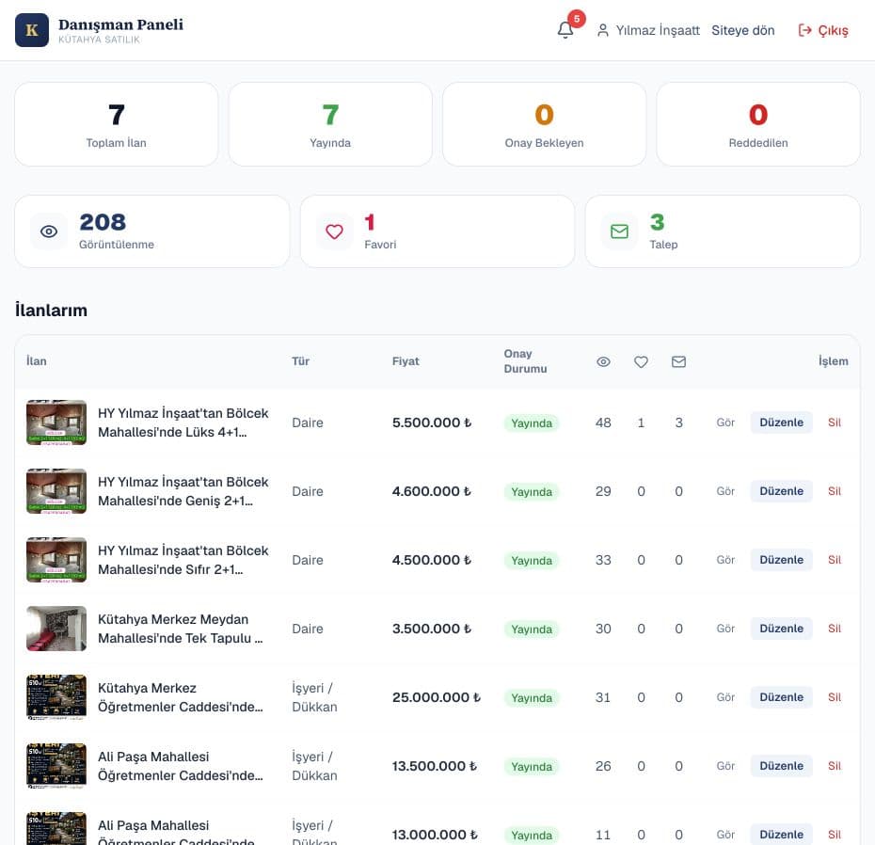Delete the Meydan Mahallesi listing with Sil
The width and height of the screenshot is (875, 845).
pos(835,629)
